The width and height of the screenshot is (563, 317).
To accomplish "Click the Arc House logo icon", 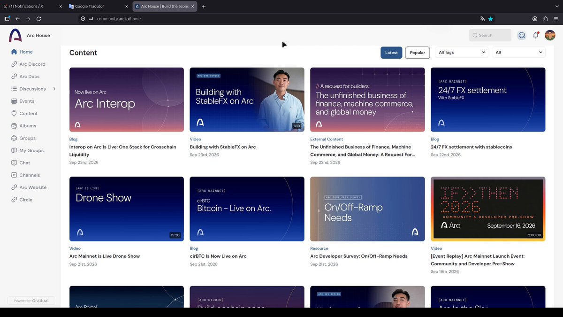I will coord(15,35).
